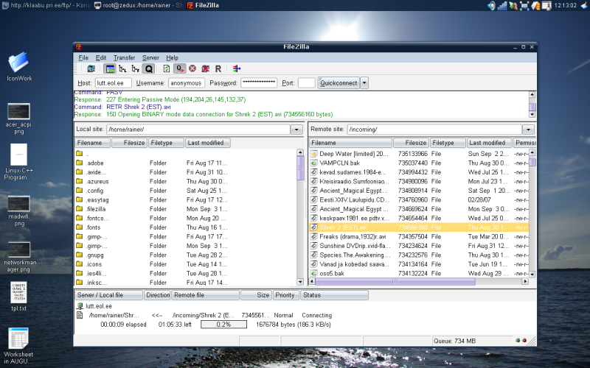Select Freaks (drama,1932)r.avi in remote list
The width and height of the screenshot is (590, 368).
click(419, 236)
